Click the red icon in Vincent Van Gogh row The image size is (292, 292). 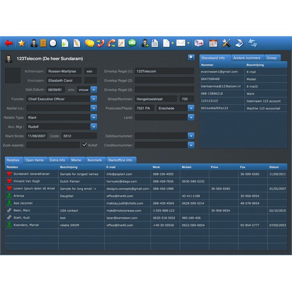(x=9, y=181)
